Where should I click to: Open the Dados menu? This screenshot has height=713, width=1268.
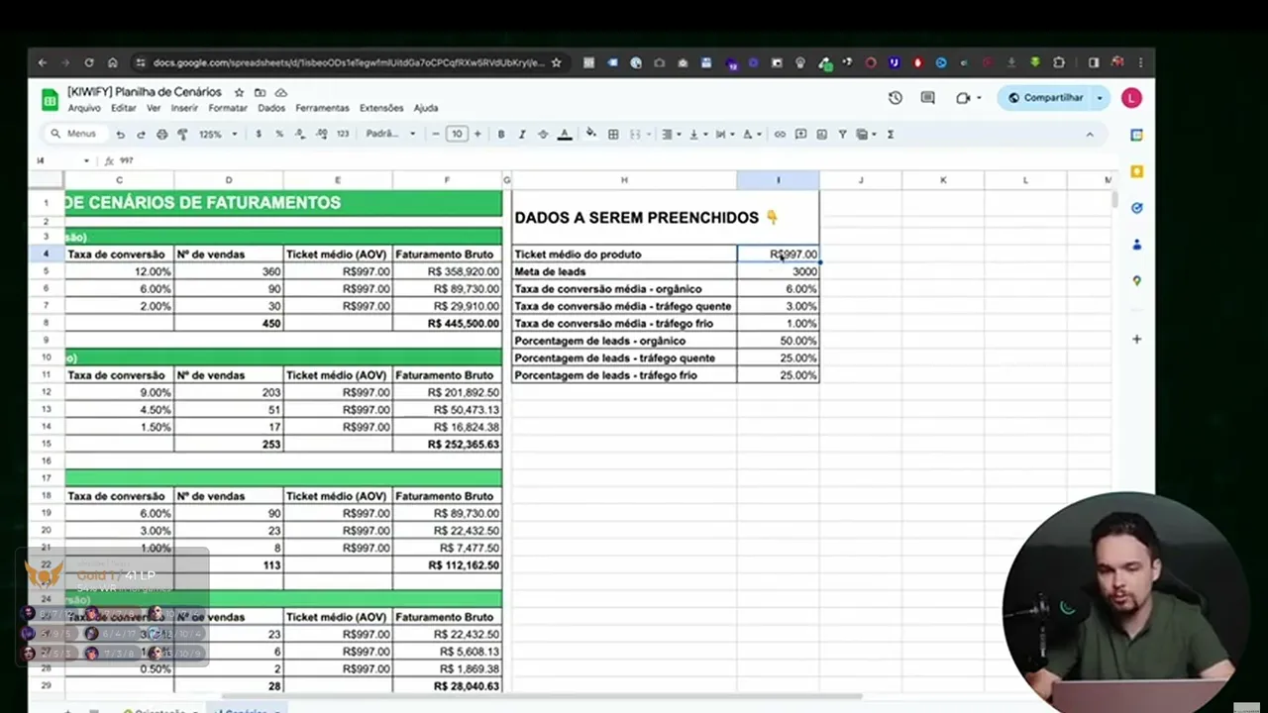[x=271, y=108]
